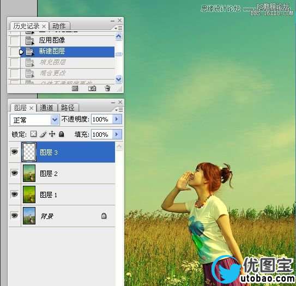The image size is (296, 286).
Task: Click the create new snapshot camera icon
Action: 92,88
